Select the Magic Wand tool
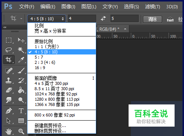The height and width of the screenshot is (136, 184). [x=21, y=50]
